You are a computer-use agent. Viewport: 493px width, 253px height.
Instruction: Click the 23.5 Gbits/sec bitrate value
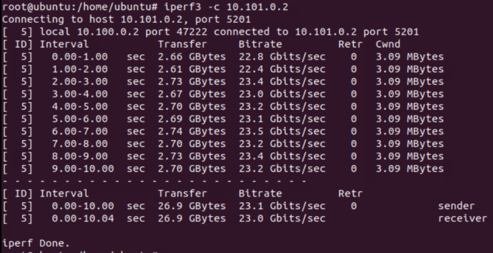pos(282,132)
